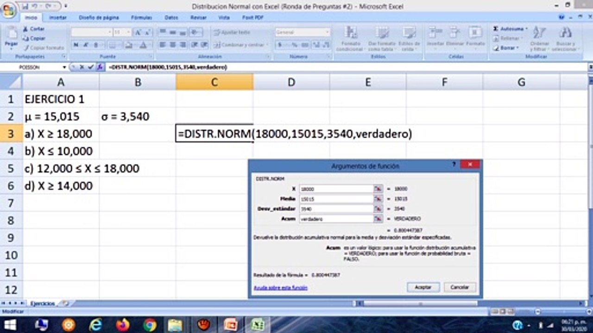Expand the Autosuma dropdown arrow
593x333 pixels.
click(x=527, y=29)
